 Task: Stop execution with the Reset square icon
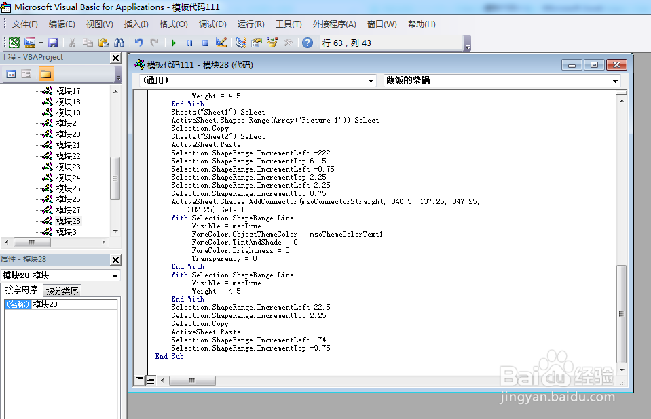point(205,43)
